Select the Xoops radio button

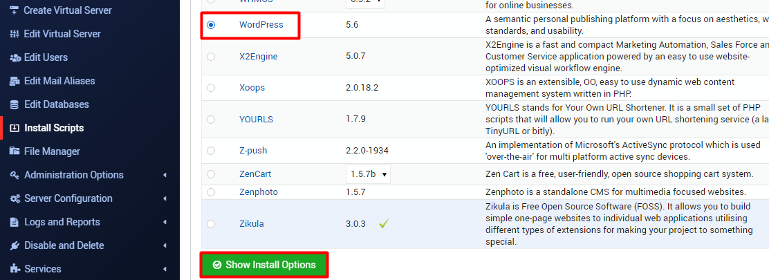[211, 88]
